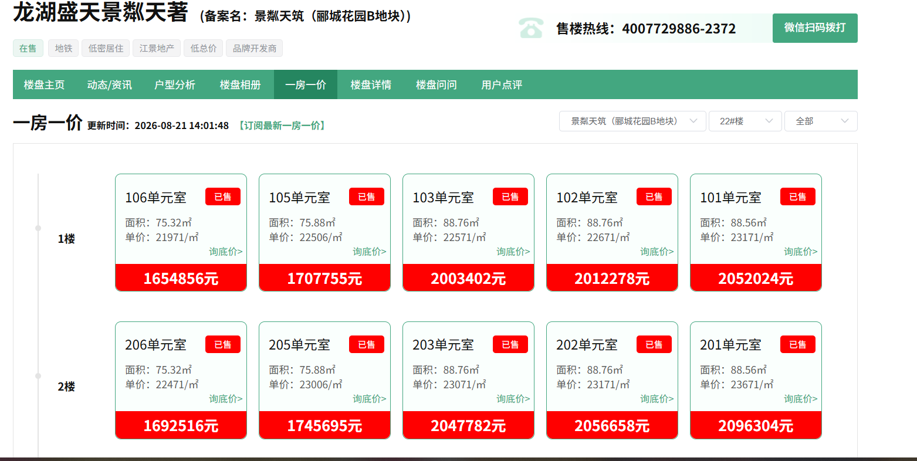Image resolution: width=917 pixels, height=461 pixels.
Task: Inquire bottom price for unit 101
Action: 801,252
